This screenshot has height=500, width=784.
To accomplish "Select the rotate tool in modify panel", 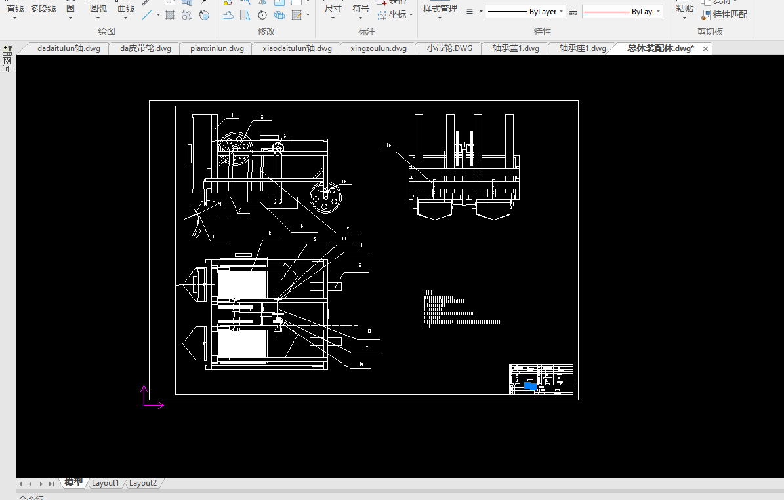I will pos(262,15).
